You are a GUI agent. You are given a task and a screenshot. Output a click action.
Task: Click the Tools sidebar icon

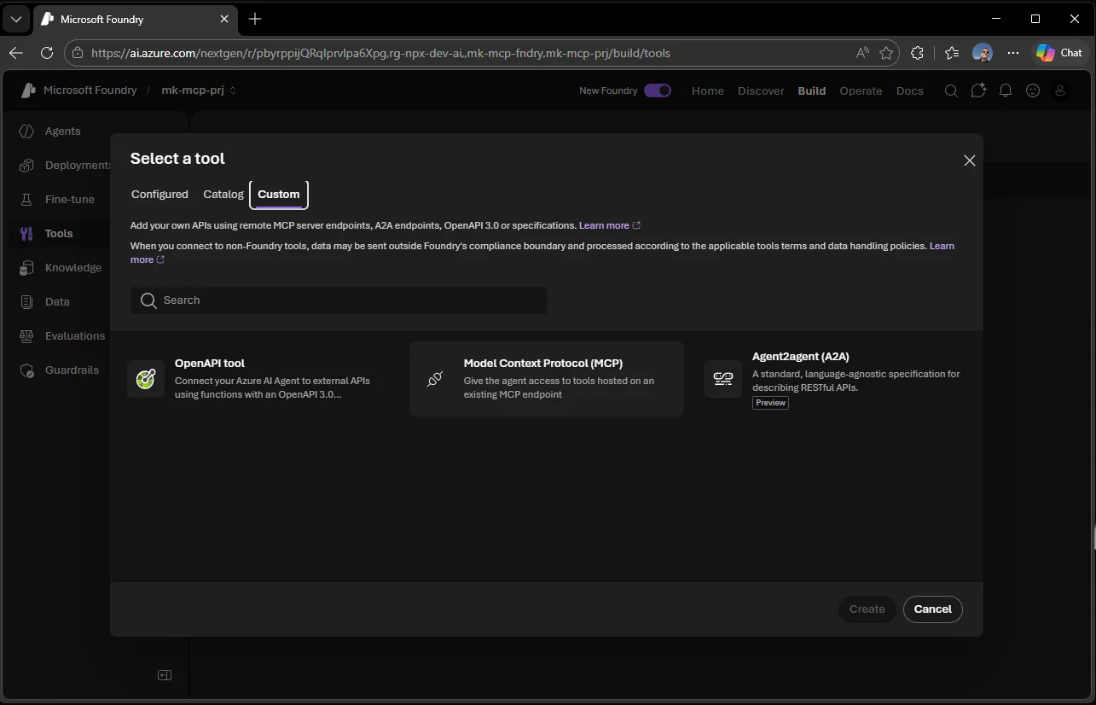pos(27,234)
